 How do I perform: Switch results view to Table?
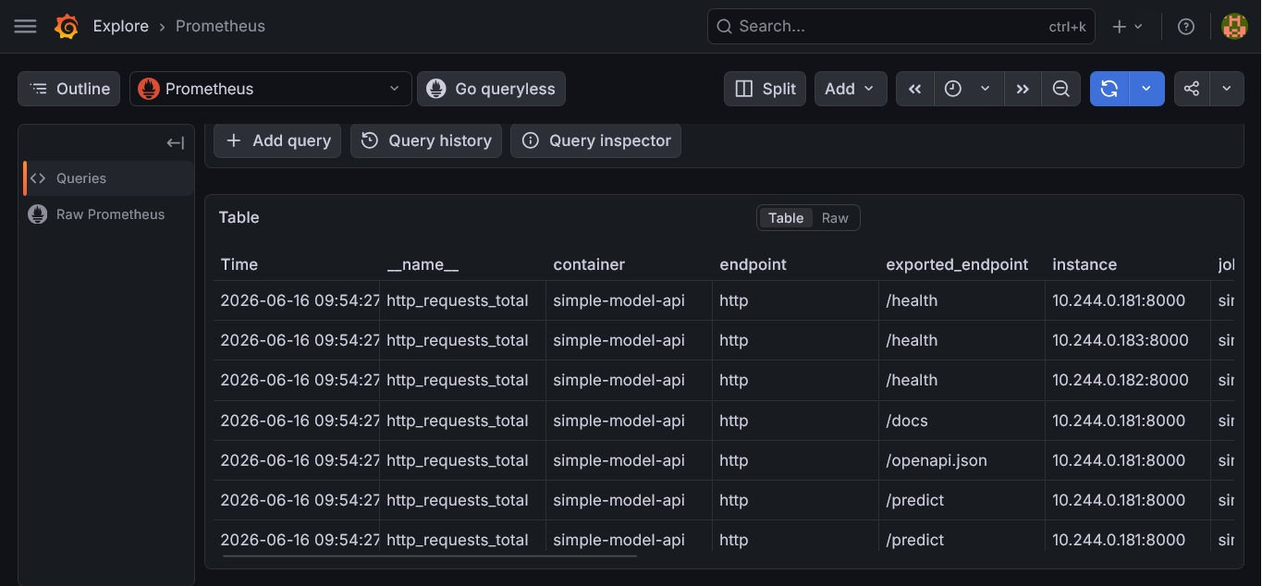[x=786, y=218]
